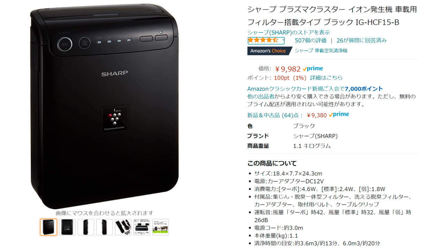
Task: Open the 507個の評価 reviews link
Action: coord(310,40)
